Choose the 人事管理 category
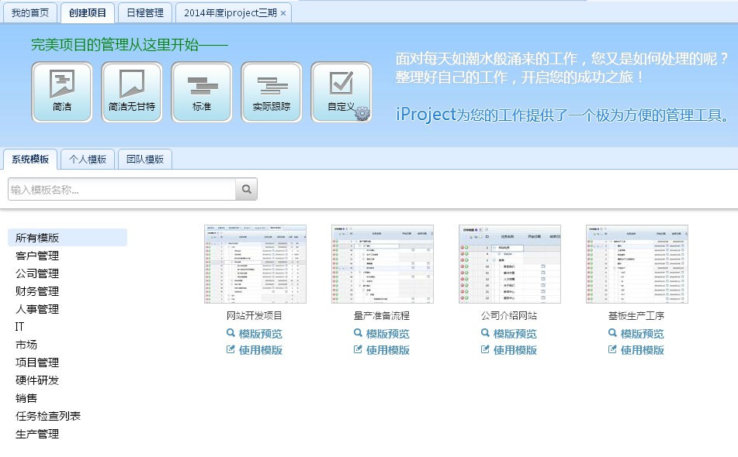 [x=37, y=309]
